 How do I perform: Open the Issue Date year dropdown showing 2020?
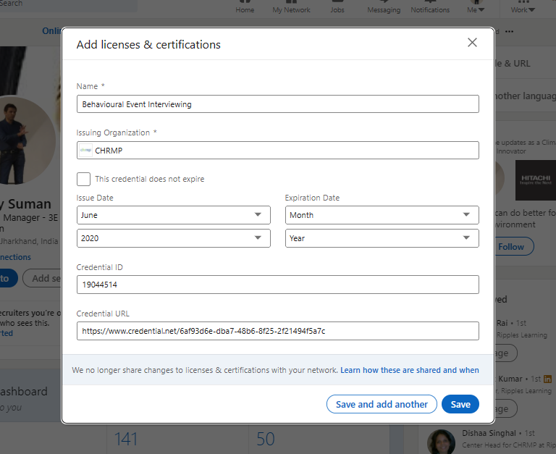[174, 238]
